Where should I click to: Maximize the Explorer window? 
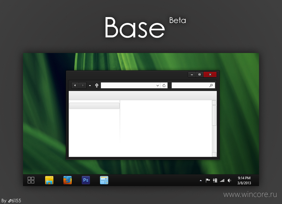tap(199, 74)
